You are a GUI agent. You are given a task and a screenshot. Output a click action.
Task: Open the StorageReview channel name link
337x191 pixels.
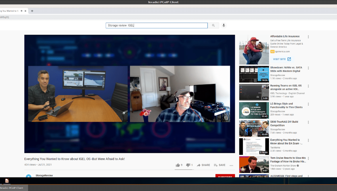point(44,175)
